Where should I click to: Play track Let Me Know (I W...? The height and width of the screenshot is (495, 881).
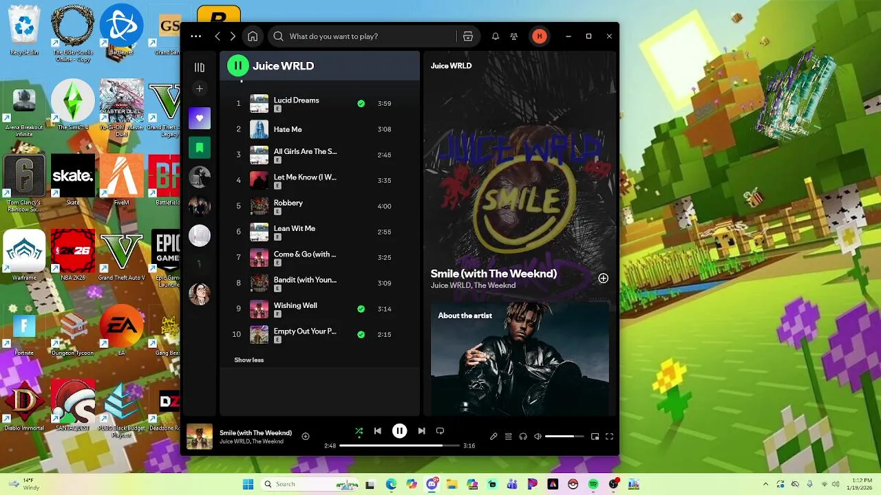(x=319, y=181)
